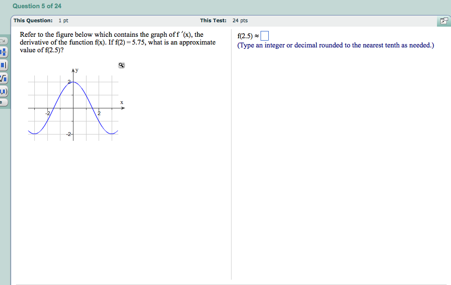Click the f(2.5) answer input box
This screenshot has width=451, height=285.
pyautogui.click(x=264, y=36)
